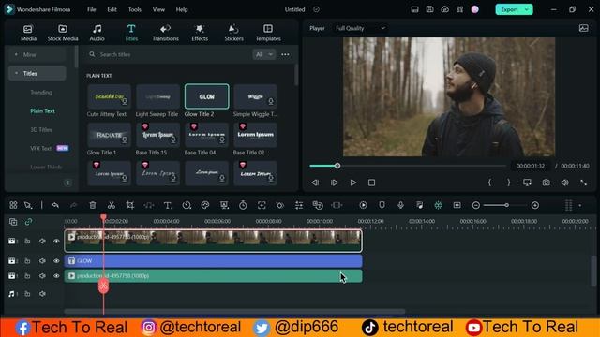This screenshot has height=337, width=600.
Task: Open the Stock Media panel
Action: [63, 33]
